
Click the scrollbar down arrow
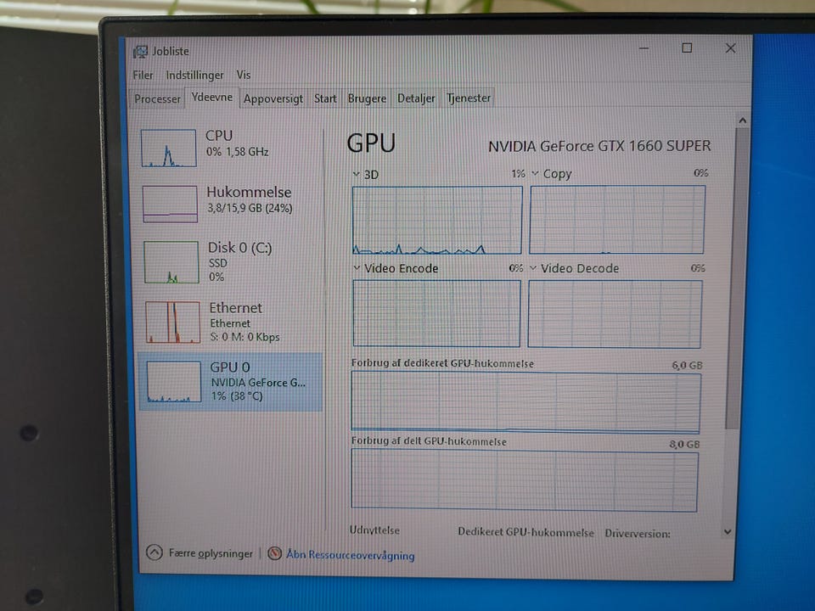(x=728, y=532)
